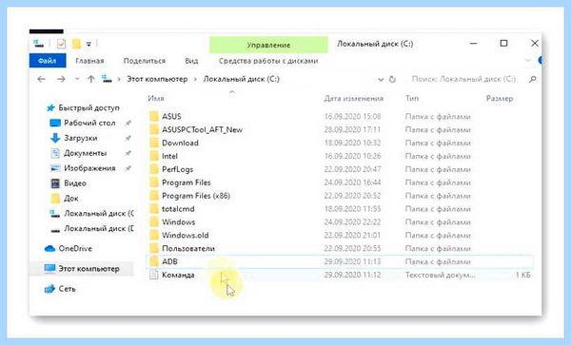Sort by the Тип column header
Viewport: 571px width, 345px height.
[x=412, y=98]
